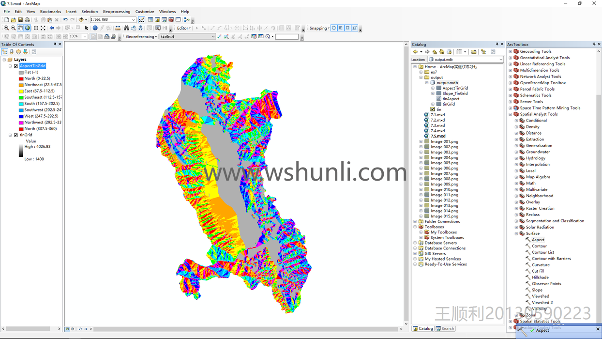
Task: Open the Slope tool in Surface
Action: [x=537, y=290]
